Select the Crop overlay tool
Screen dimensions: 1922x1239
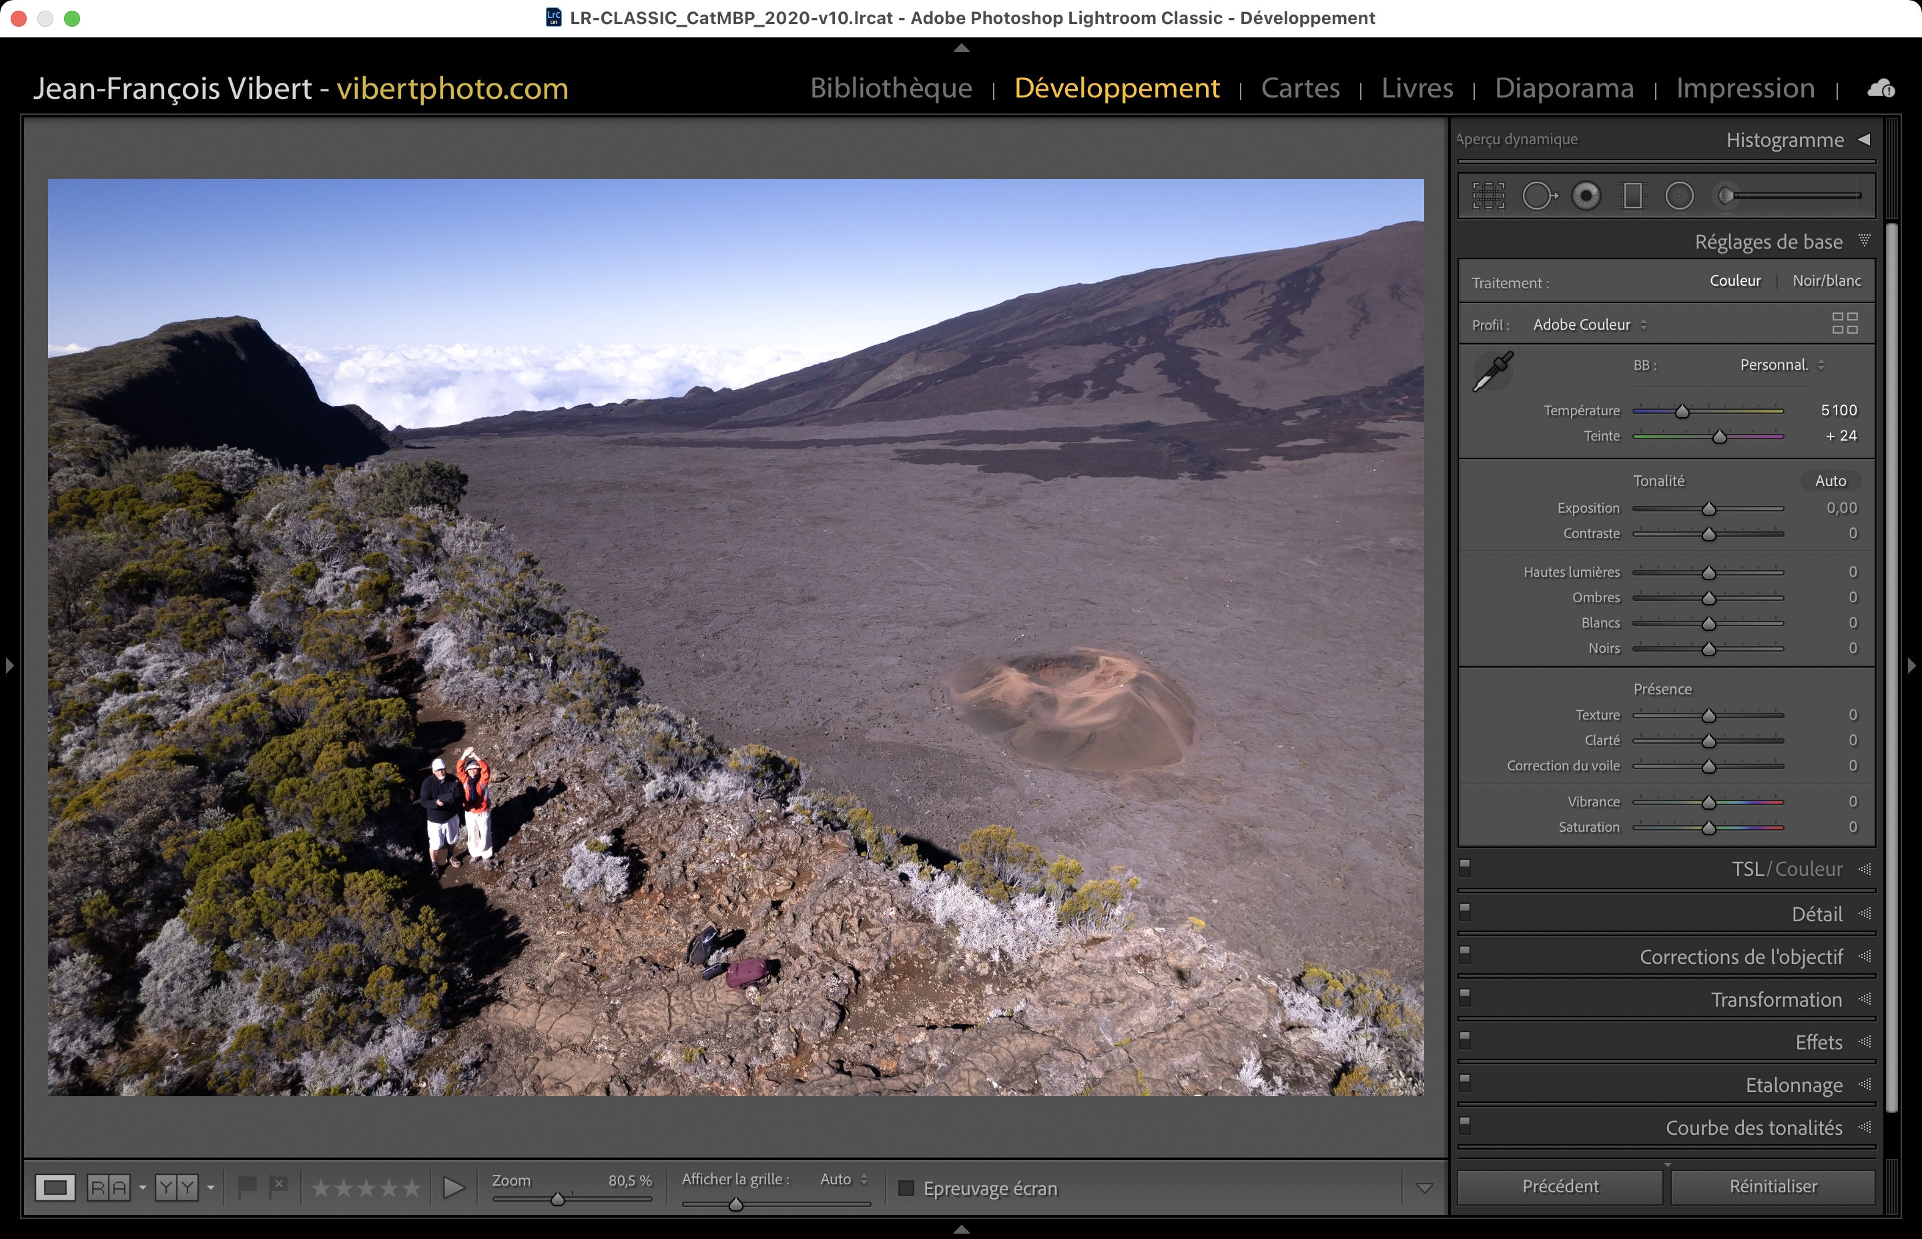tap(1488, 196)
